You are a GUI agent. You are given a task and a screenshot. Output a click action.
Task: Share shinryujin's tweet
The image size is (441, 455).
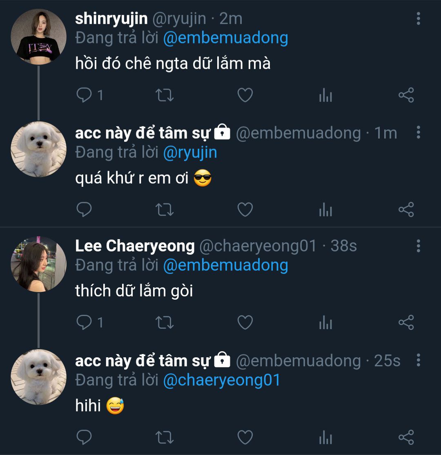coord(406,95)
